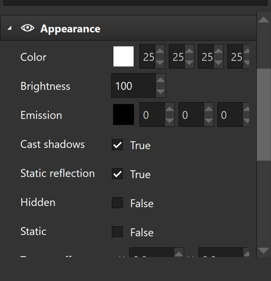Decrease the first Color value with down arrow

click(160, 62)
